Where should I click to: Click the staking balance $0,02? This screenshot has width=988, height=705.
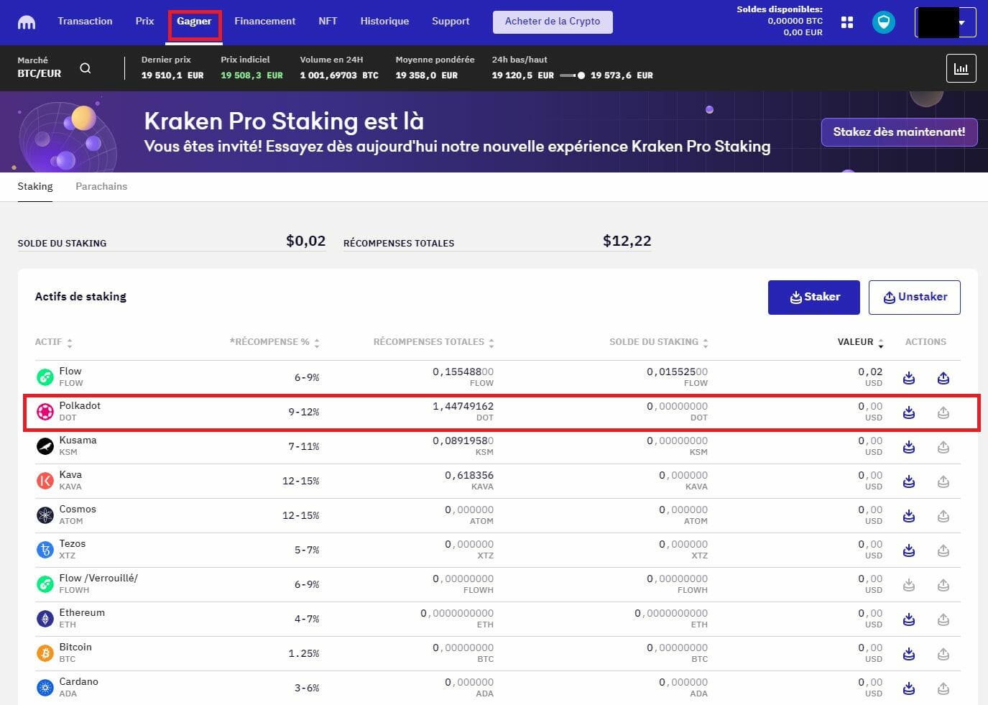(305, 241)
